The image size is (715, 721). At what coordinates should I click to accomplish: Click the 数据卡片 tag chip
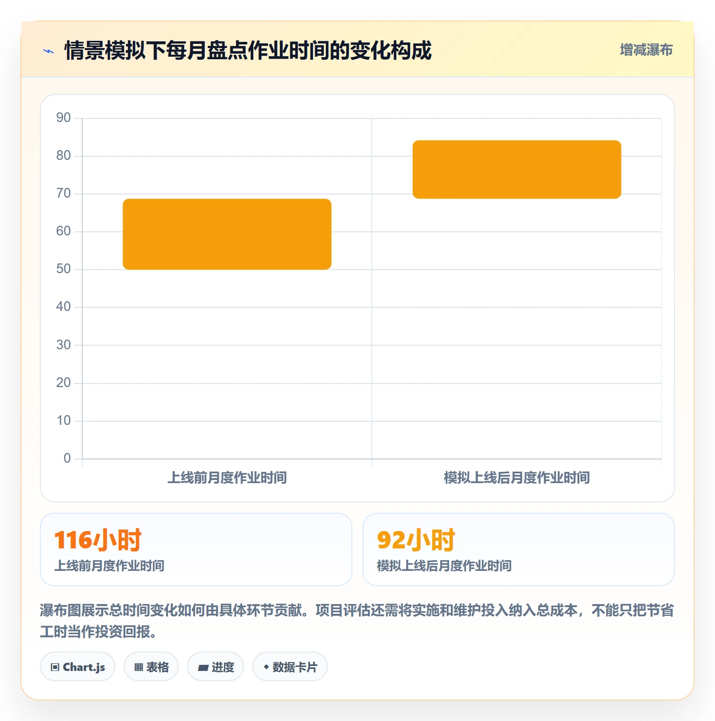tap(290, 667)
